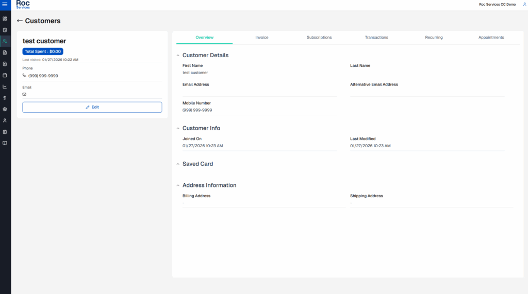Image resolution: width=528 pixels, height=294 pixels.
Task: Collapse the Customer Details section
Action: tap(178, 56)
